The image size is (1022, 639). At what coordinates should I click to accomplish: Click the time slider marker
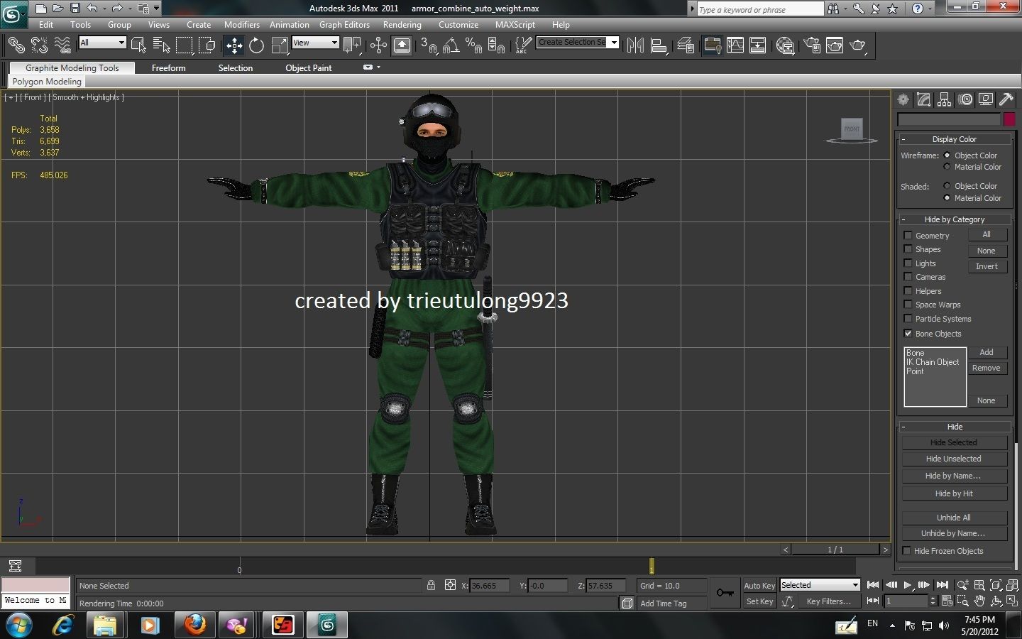coord(652,566)
